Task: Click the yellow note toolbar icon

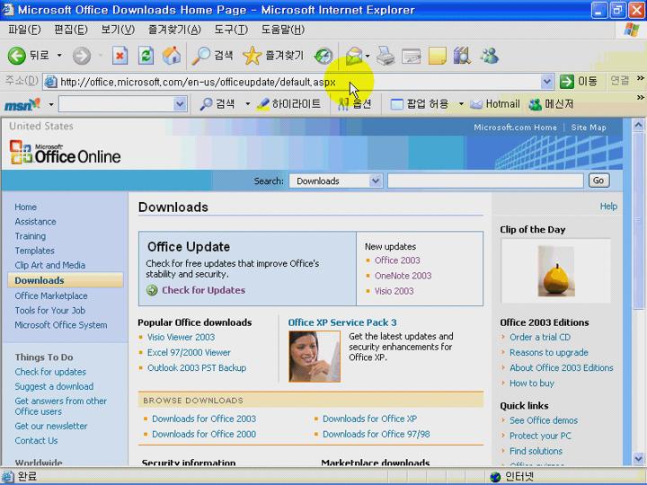Action: pos(438,56)
